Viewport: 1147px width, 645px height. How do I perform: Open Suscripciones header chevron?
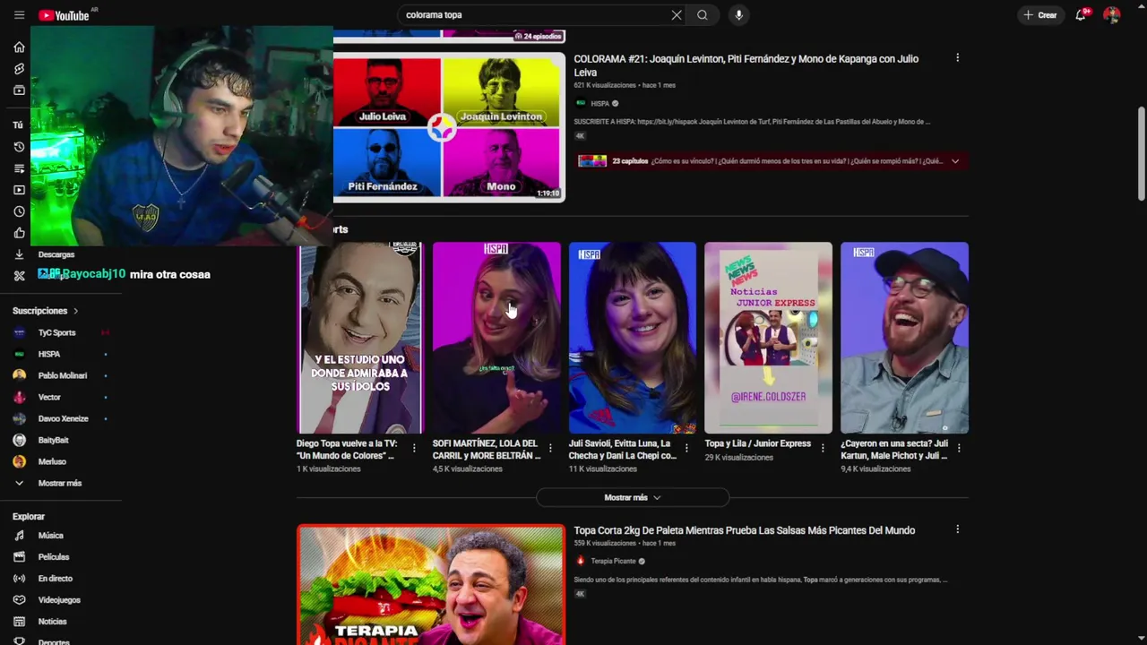pyautogui.click(x=75, y=311)
